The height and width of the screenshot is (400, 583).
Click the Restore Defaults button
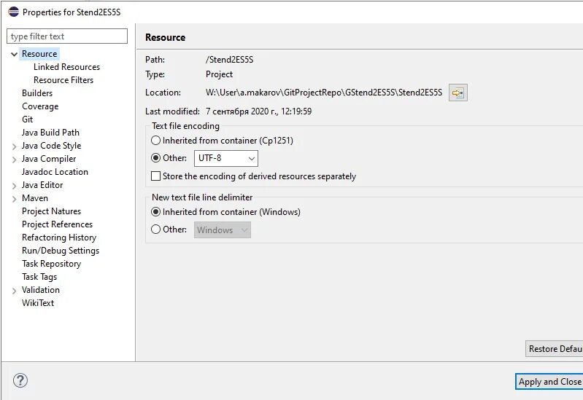(554, 349)
